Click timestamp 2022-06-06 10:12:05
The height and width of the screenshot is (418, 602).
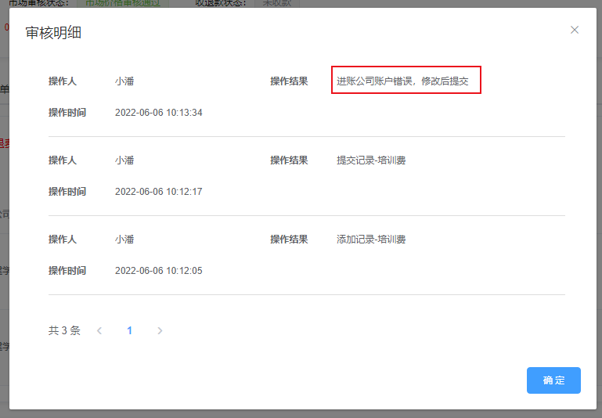pyautogui.click(x=158, y=271)
